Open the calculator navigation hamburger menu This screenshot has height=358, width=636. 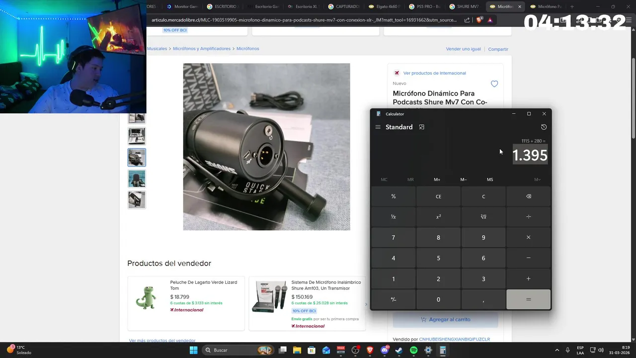378,127
